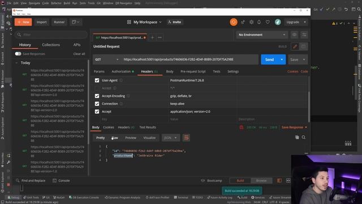Screen dimensions: 362x204
Task: Click the info icon next to User-Agent
Action: tap(121, 80)
